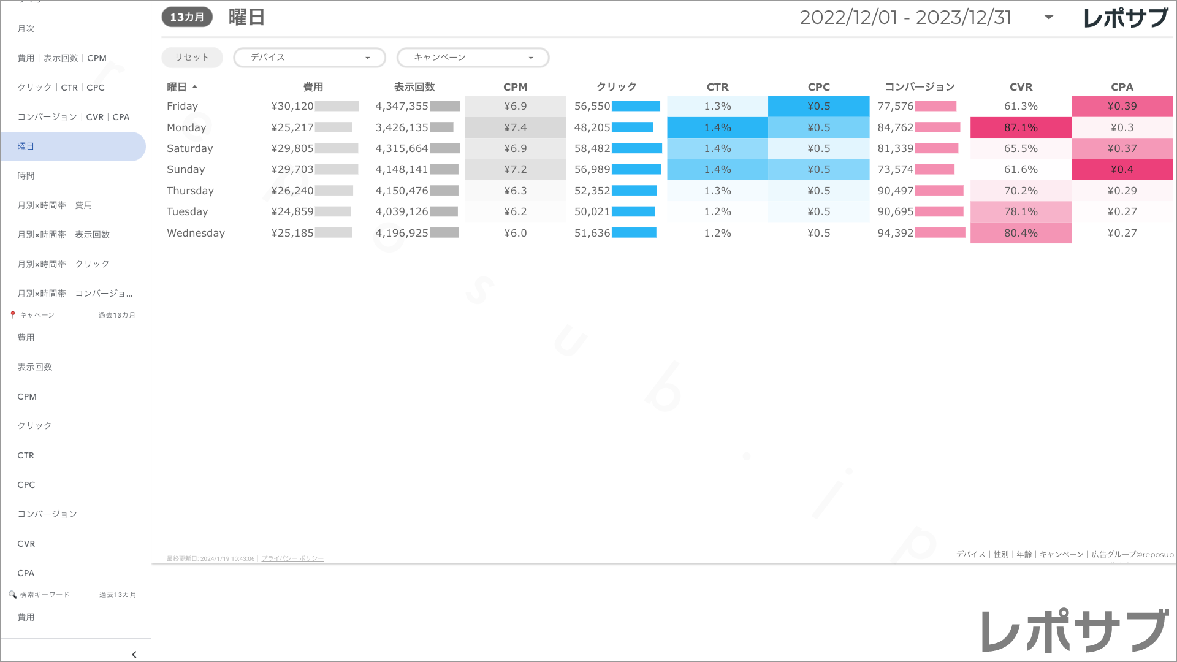Screen dimensions: 1177x662
Task: Open the デバイス filter dropdown
Action: pos(309,58)
